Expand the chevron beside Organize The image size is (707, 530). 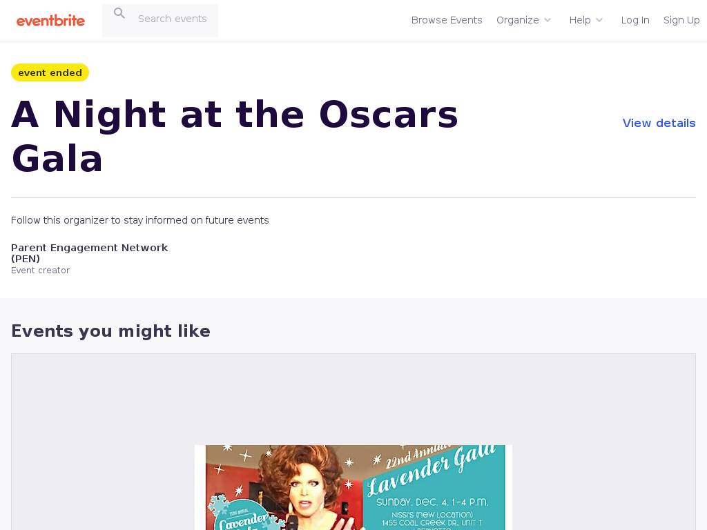[x=548, y=20]
